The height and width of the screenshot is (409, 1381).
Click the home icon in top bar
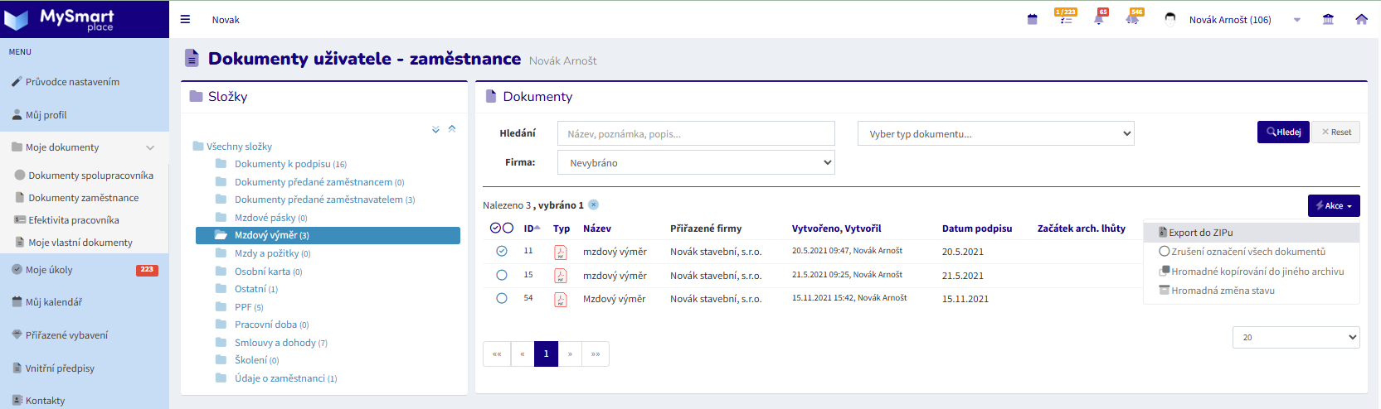1361,19
